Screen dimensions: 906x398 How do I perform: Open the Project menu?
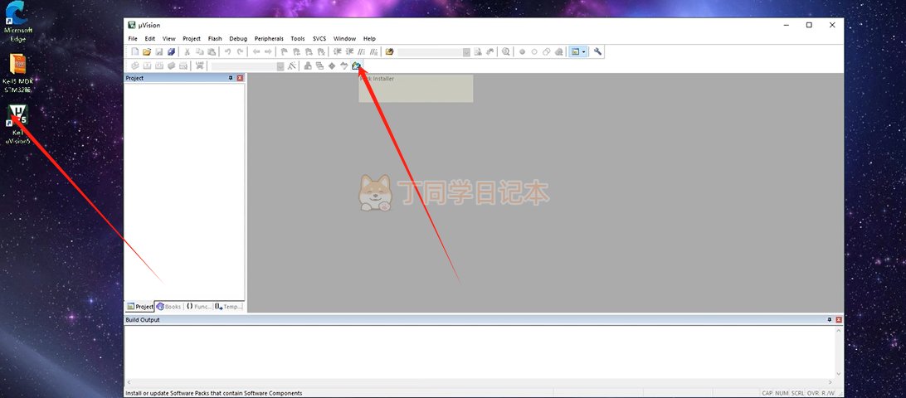[x=192, y=39]
